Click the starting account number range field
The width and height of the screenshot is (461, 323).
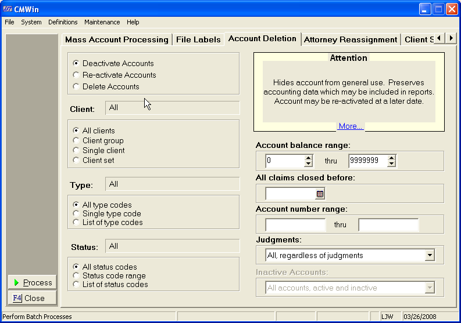click(x=295, y=225)
